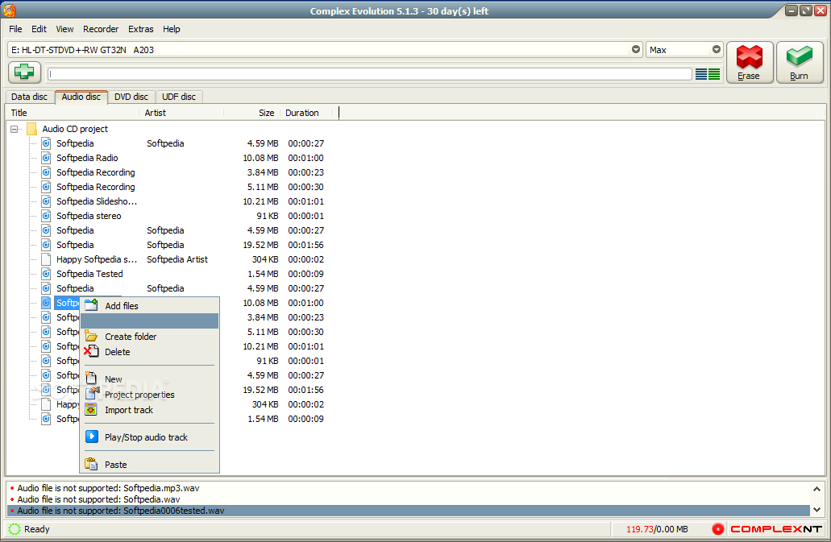The width and height of the screenshot is (831, 542).
Task: Select the Softpedia.mp3.wav not supported message
Action: tap(108, 488)
